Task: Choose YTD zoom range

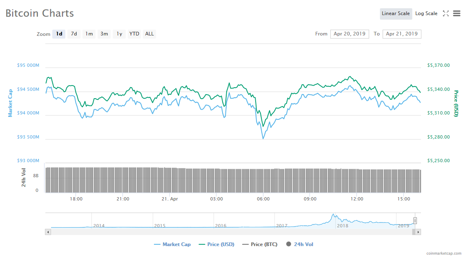Action: tap(134, 34)
